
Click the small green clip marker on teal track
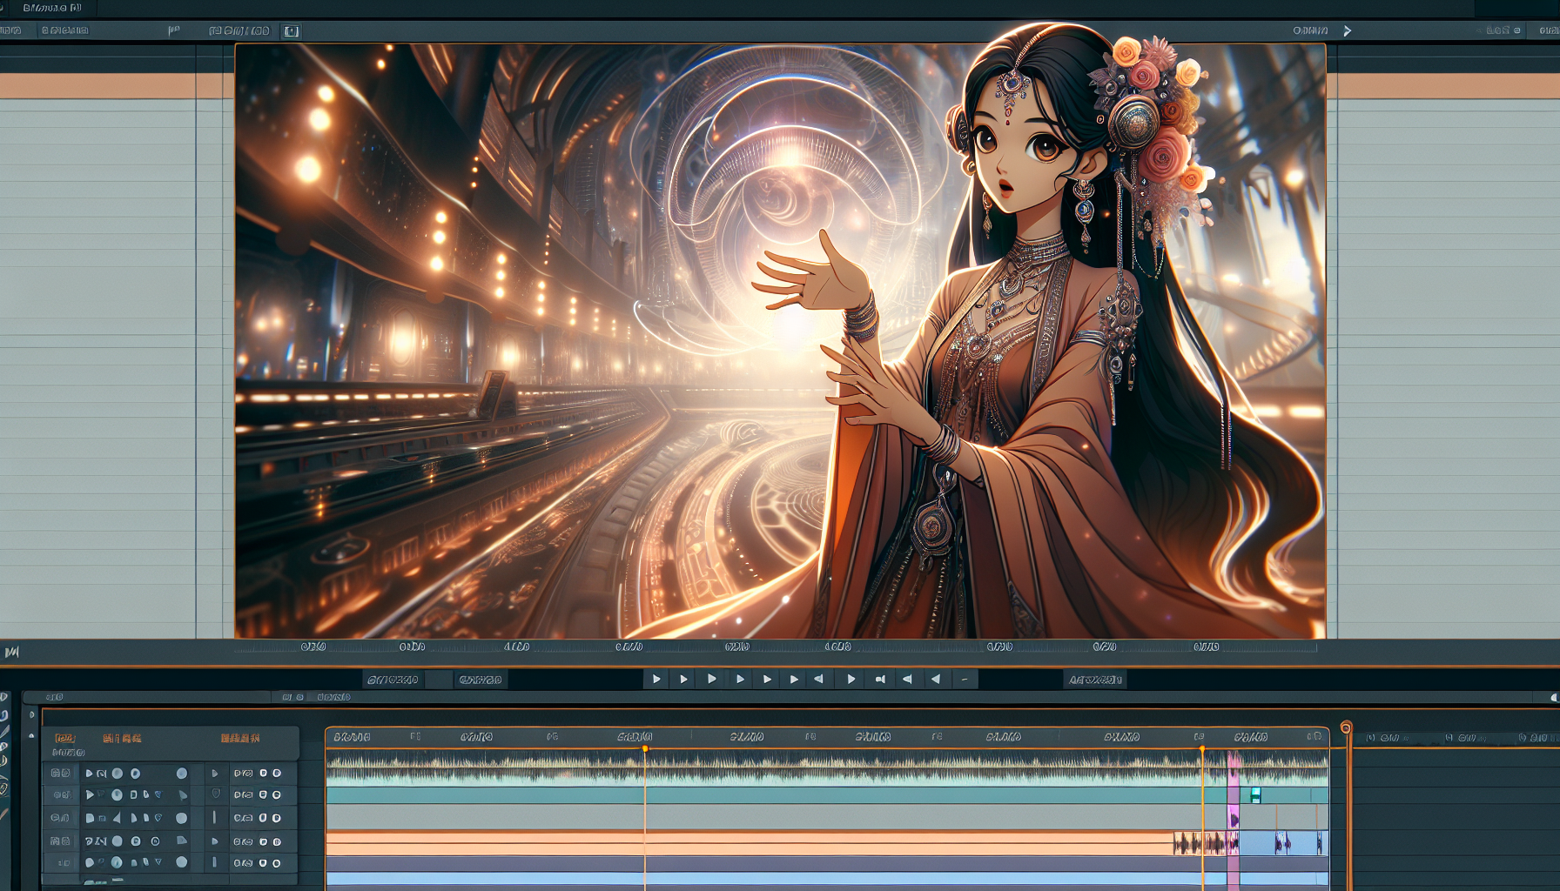1255,794
